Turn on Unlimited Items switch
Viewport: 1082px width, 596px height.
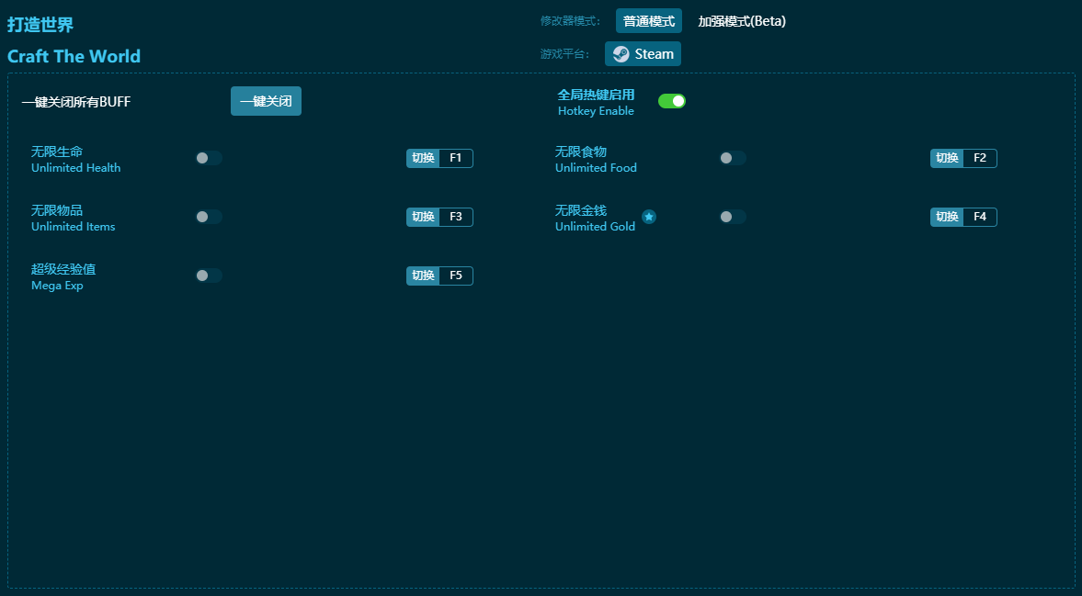click(x=209, y=217)
